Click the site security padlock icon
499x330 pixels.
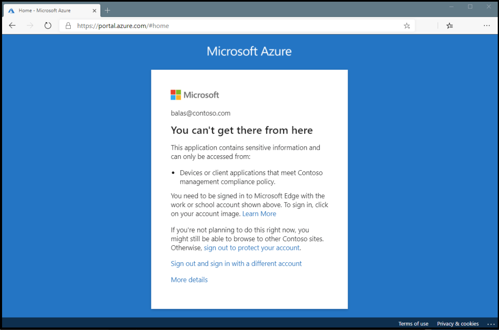coord(68,25)
